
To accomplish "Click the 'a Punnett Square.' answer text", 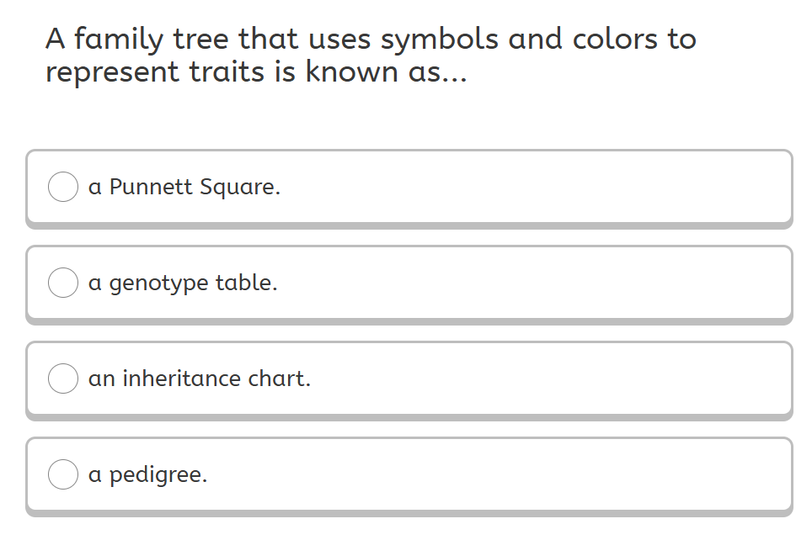I will [x=184, y=187].
